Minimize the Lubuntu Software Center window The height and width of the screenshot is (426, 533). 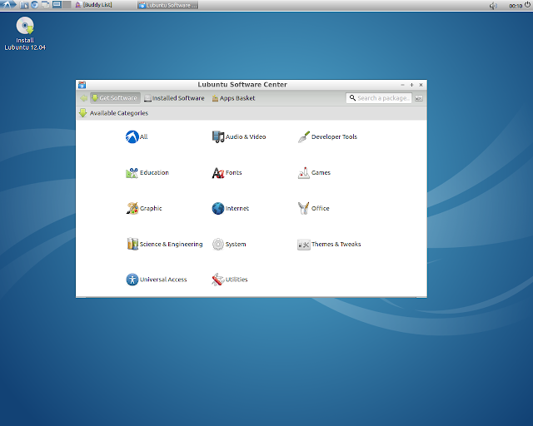[402, 85]
